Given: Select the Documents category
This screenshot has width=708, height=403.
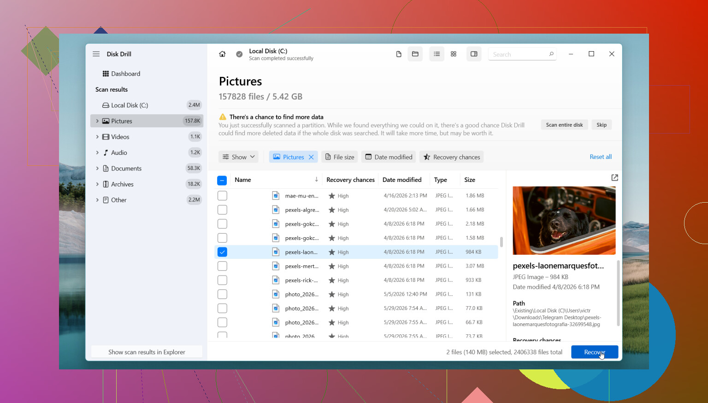Looking at the screenshot, I should [147, 169].
